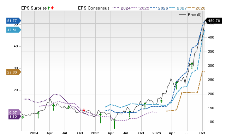The width and height of the screenshot is (226, 135).
Task: Click the 350 label on the price axis
Action: coord(211,52)
